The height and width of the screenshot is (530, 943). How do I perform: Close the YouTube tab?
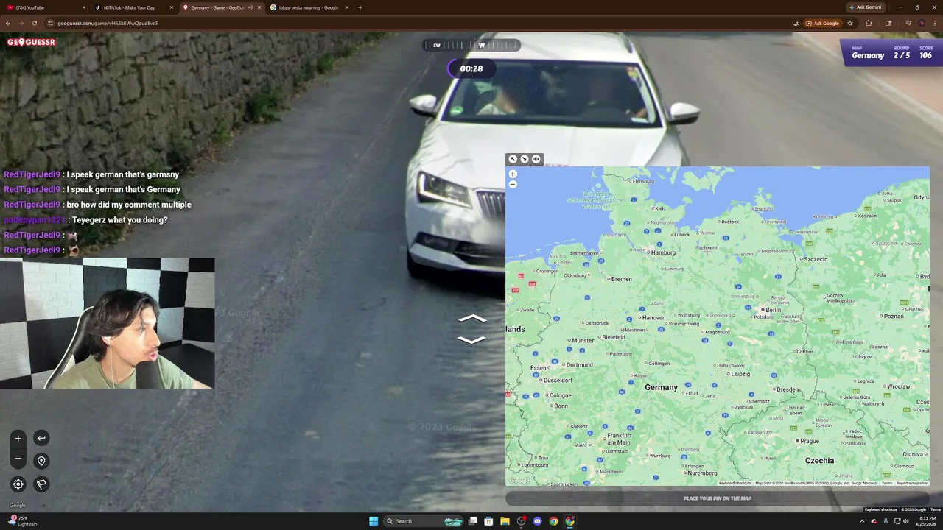[x=83, y=7]
